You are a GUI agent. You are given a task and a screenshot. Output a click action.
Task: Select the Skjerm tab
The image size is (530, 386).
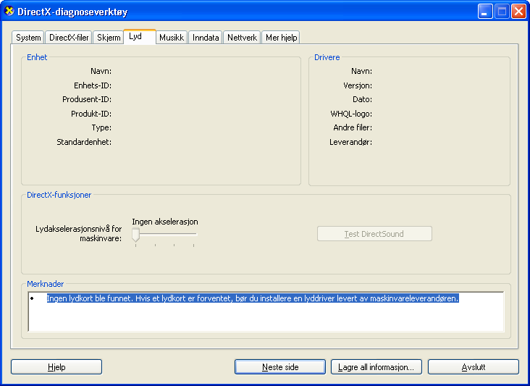point(109,38)
